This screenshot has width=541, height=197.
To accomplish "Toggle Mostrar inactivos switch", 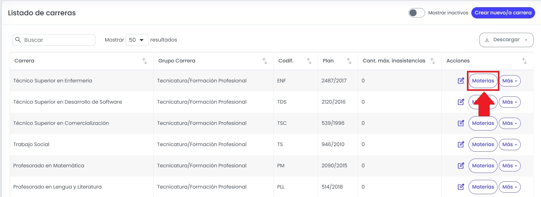I will [x=416, y=13].
